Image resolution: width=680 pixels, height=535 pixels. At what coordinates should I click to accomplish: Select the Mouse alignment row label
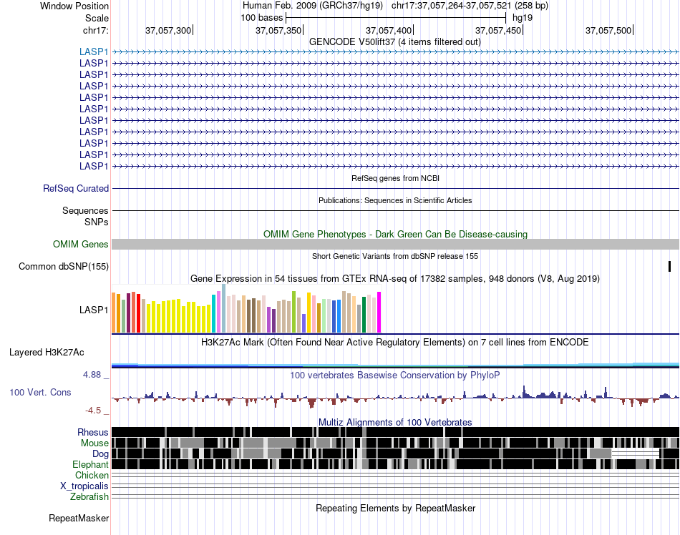point(94,443)
